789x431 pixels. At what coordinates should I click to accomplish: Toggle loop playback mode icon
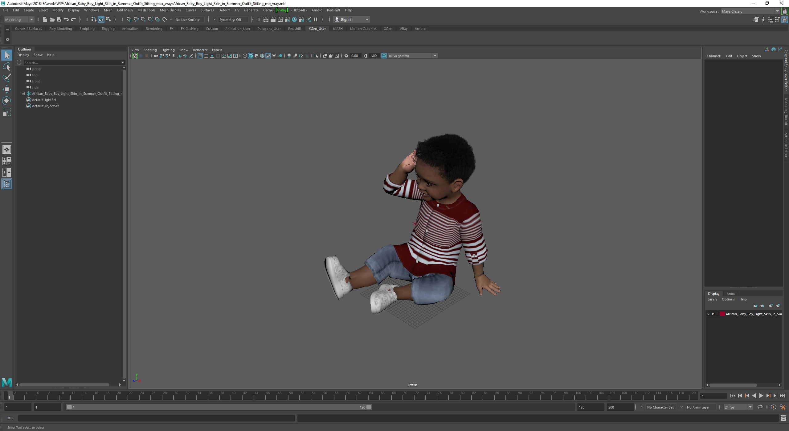[x=760, y=407]
